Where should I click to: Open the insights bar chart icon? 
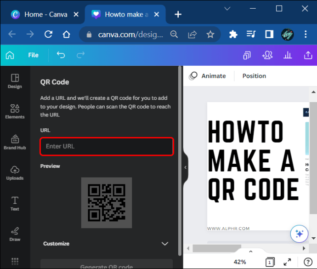[288, 55]
